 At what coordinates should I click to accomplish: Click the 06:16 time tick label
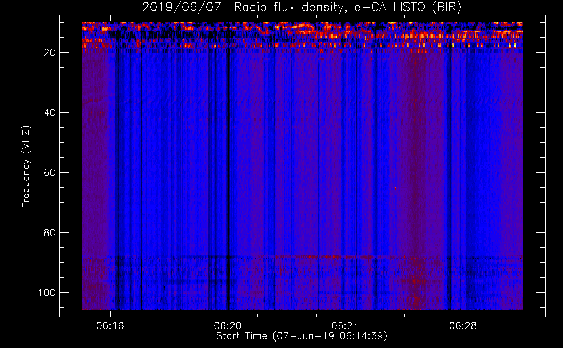pos(110,326)
